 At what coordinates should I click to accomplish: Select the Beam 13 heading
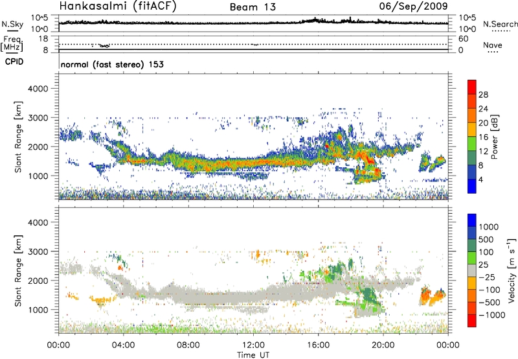coord(253,7)
